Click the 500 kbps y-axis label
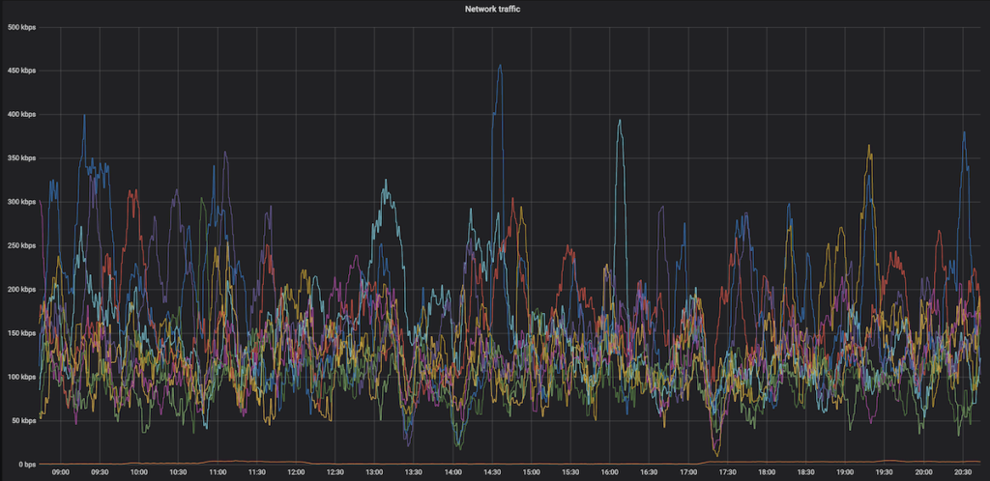Viewport: 990px width, 481px height. point(20,27)
